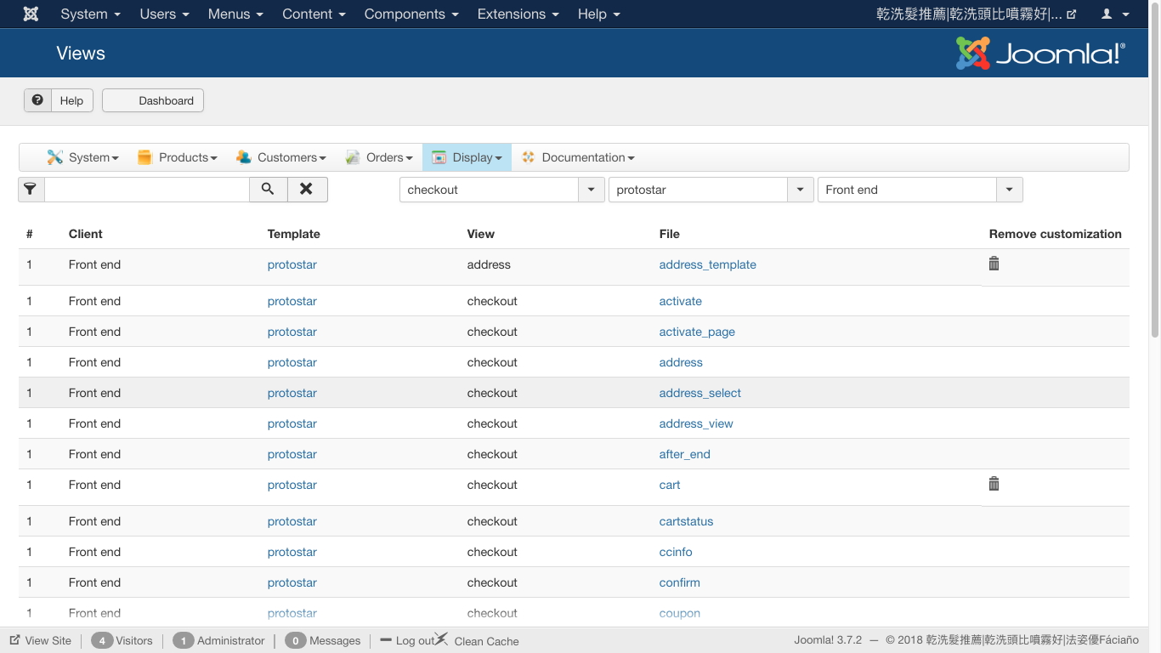This screenshot has height=653, width=1161.
Task: Click the filter funnel icon
Action: (31, 189)
